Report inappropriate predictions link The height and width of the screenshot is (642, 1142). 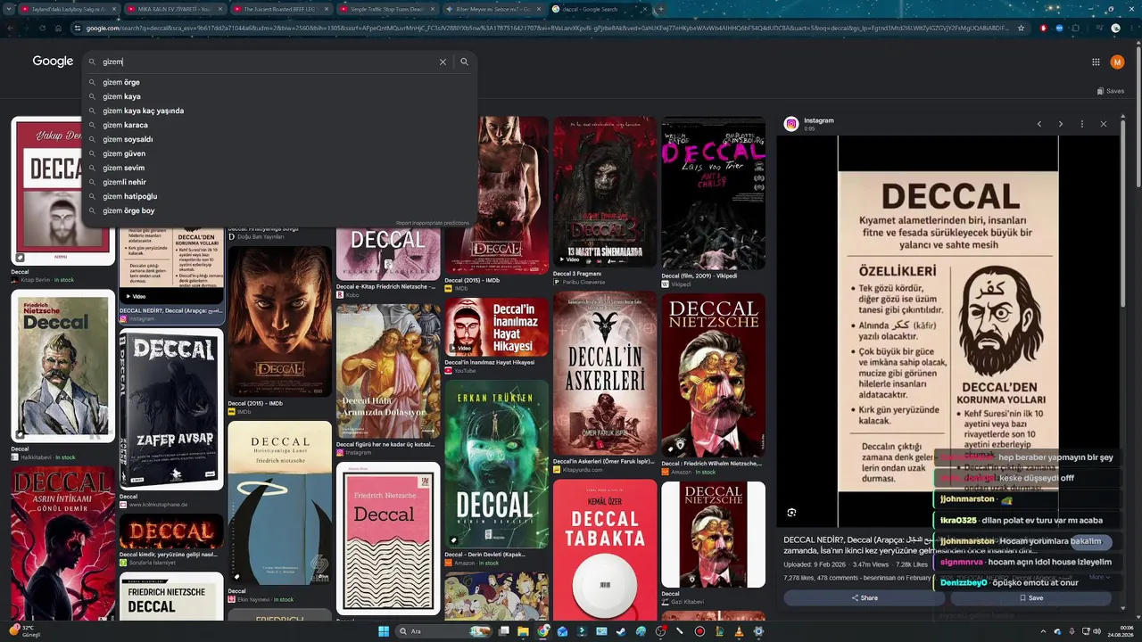click(432, 223)
